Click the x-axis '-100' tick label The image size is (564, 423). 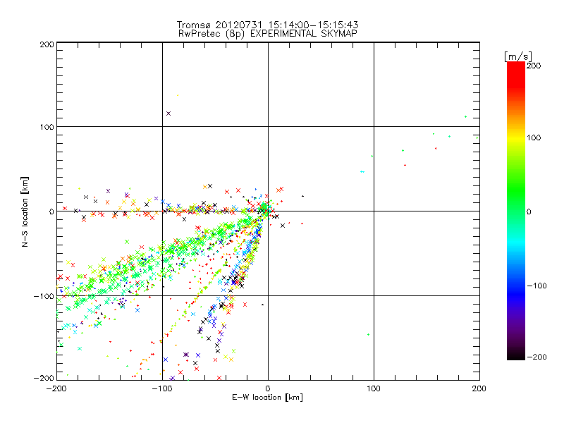162,388
